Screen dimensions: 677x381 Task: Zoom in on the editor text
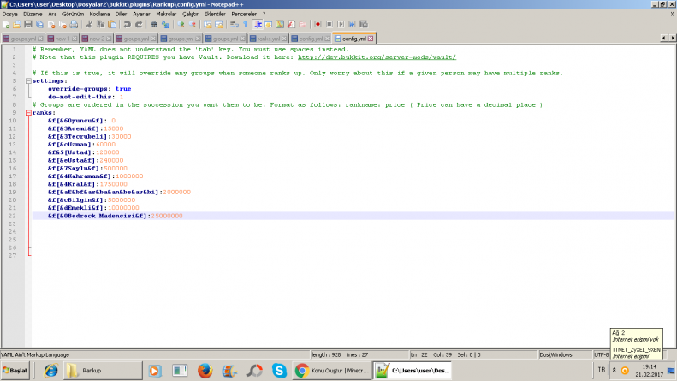tap(181, 25)
